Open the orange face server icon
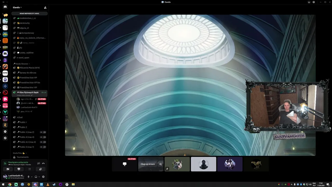The width and height of the screenshot is (332, 187). point(5,41)
